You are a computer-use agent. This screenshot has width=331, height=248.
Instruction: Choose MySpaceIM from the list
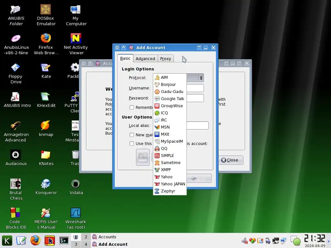click(170, 141)
